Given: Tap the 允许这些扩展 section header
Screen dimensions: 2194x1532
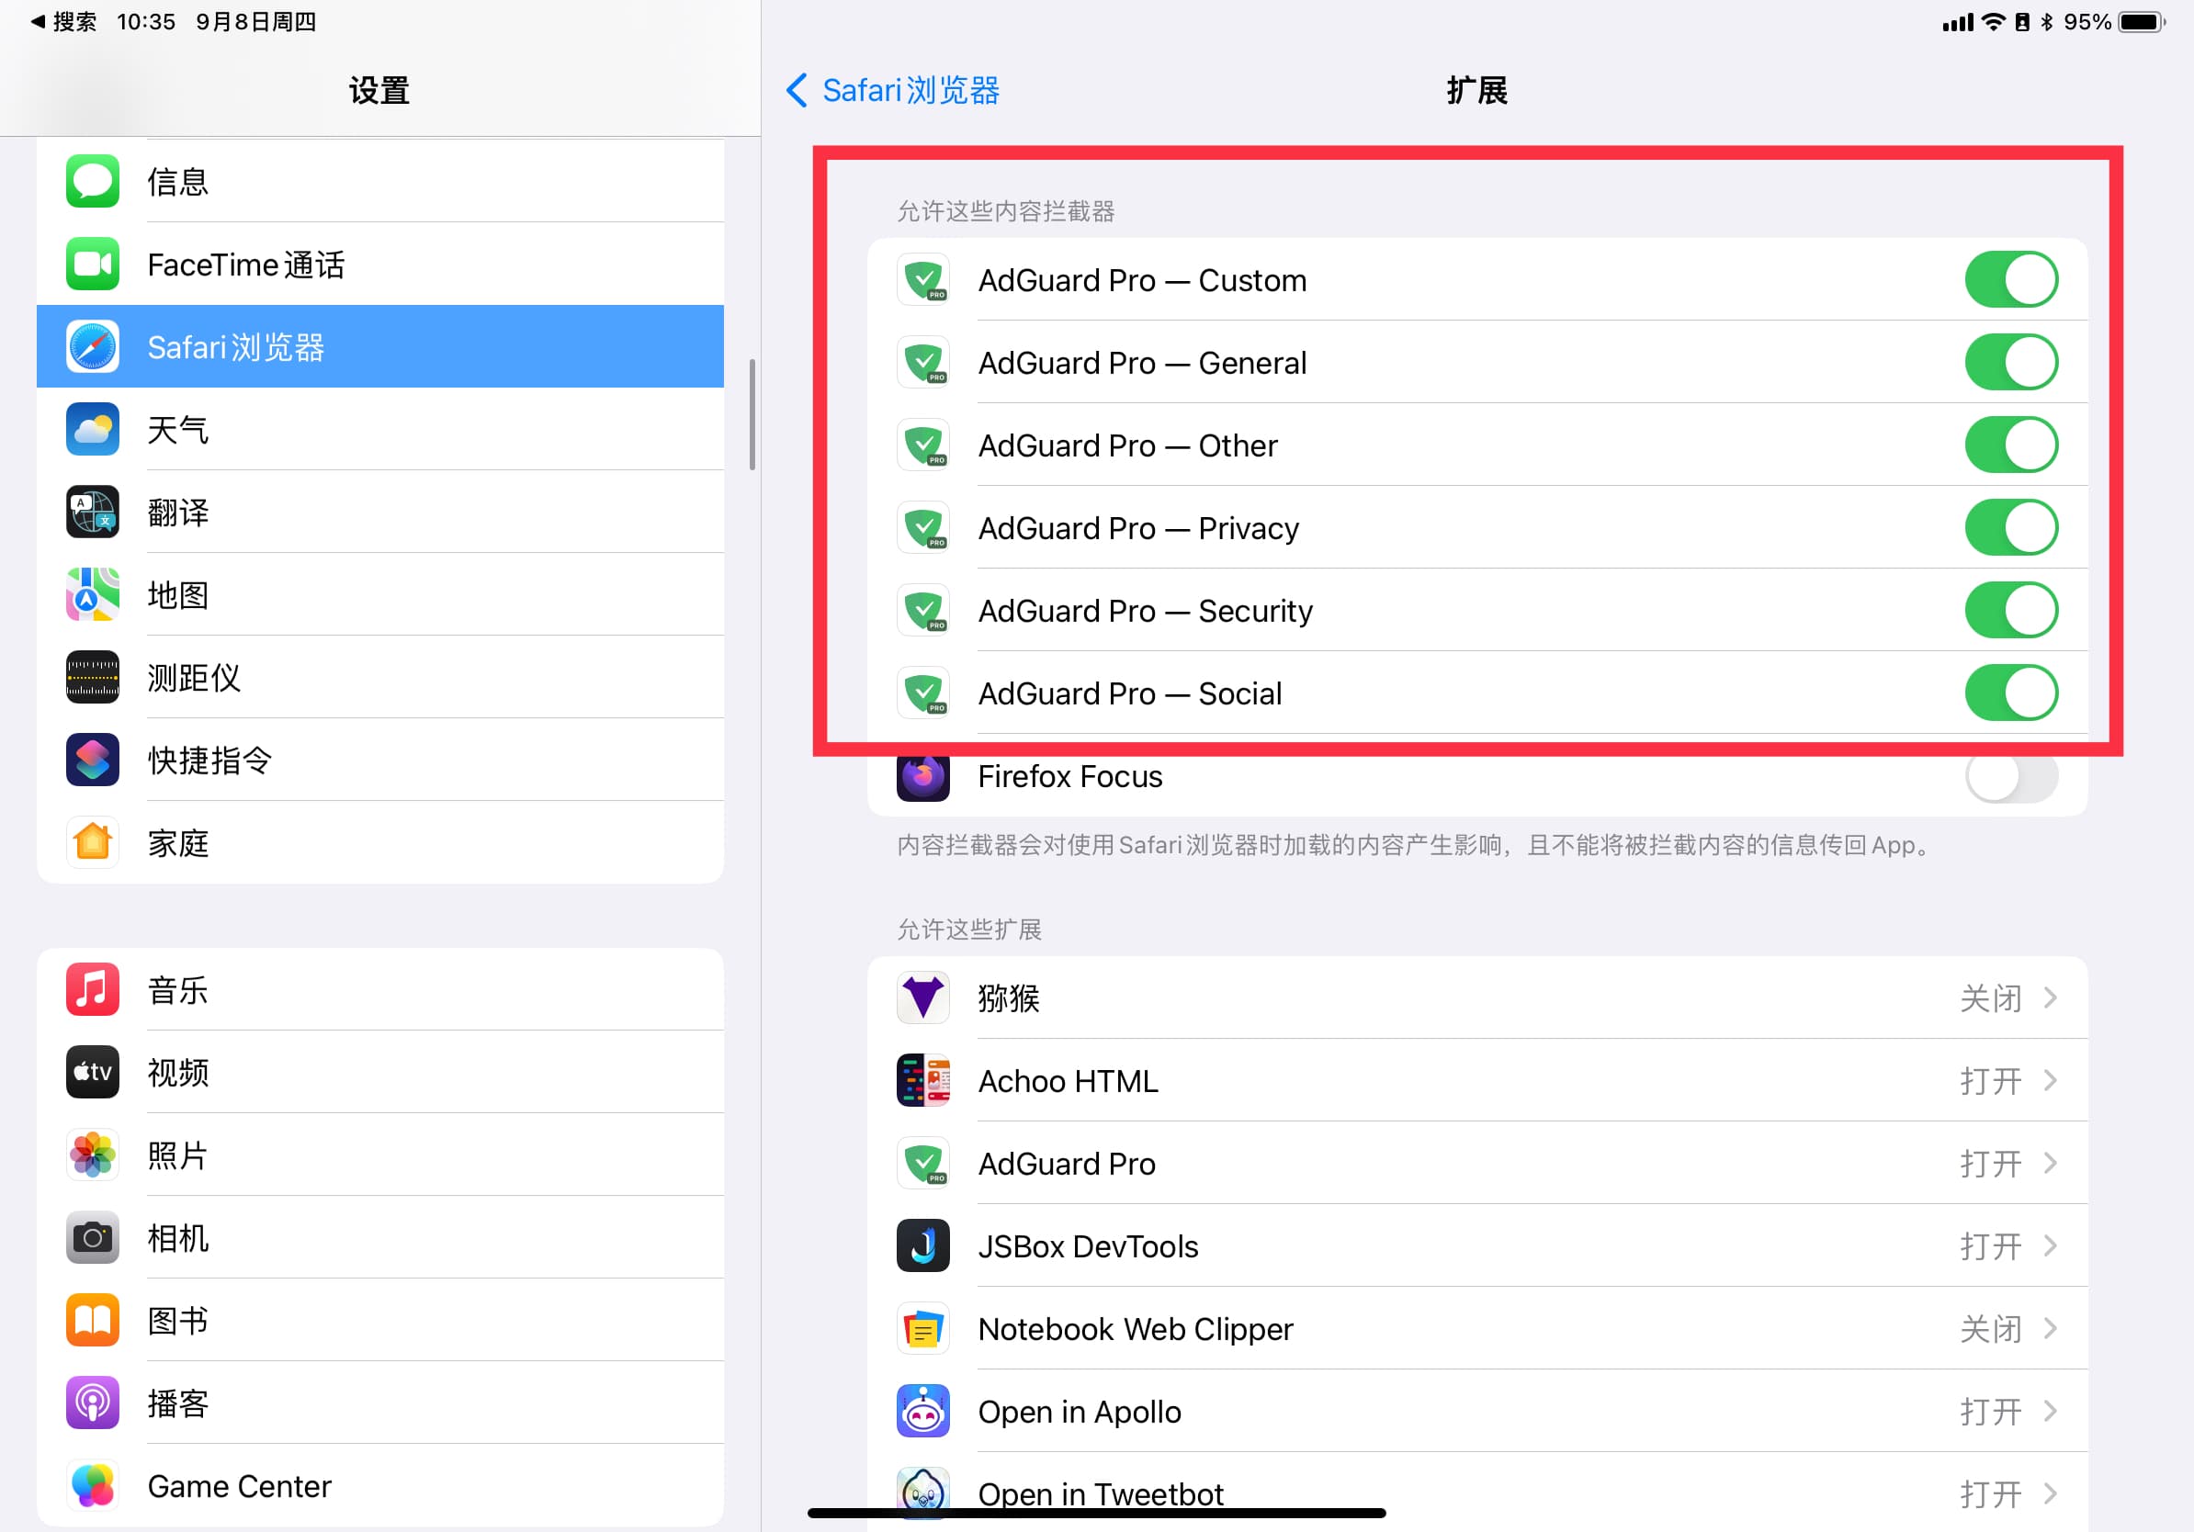Looking at the screenshot, I should point(969,929).
